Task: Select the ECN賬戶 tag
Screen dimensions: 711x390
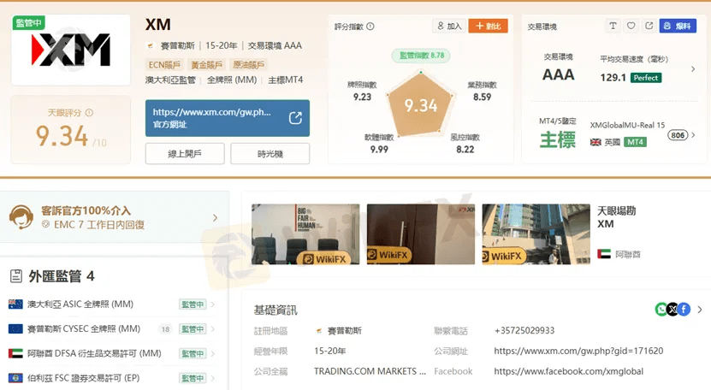Action: pyautogui.click(x=164, y=65)
